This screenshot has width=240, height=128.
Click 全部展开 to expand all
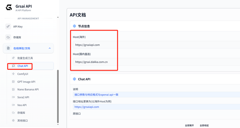point(189,125)
